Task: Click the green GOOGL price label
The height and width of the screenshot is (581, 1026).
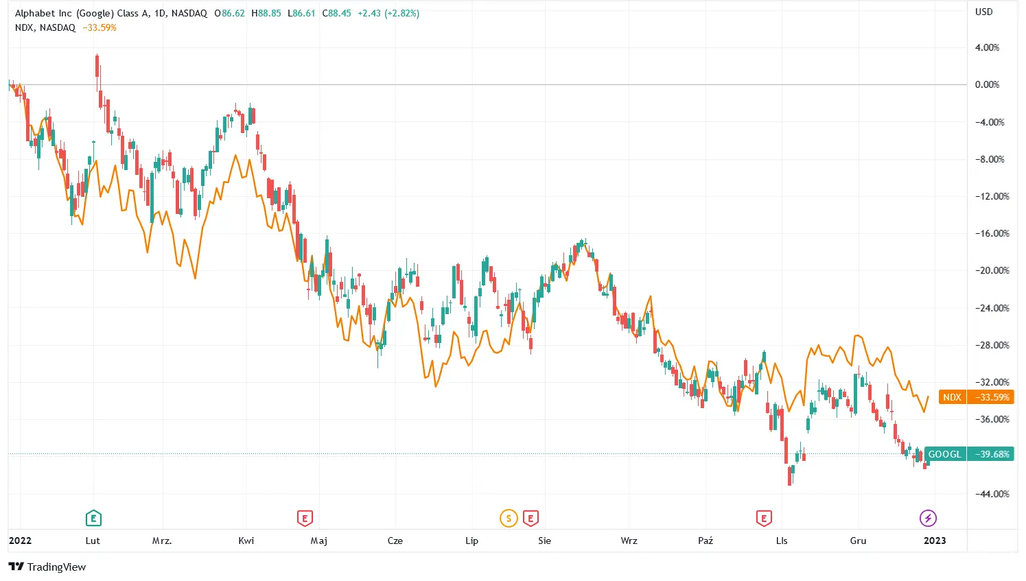Action: coord(945,454)
